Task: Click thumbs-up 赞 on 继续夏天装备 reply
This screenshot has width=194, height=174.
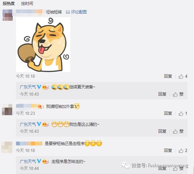Action: click(x=178, y=94)
